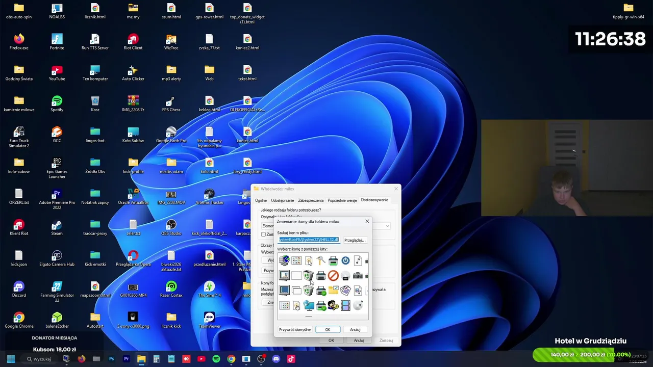Select the WizTree desktop shortcut
653x367 pixels.
(x=171, y=42)
